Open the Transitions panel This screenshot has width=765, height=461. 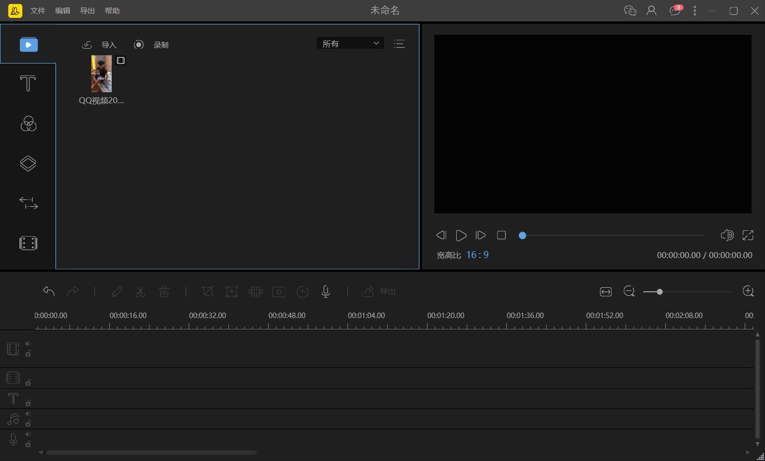[x=28, y=202]
